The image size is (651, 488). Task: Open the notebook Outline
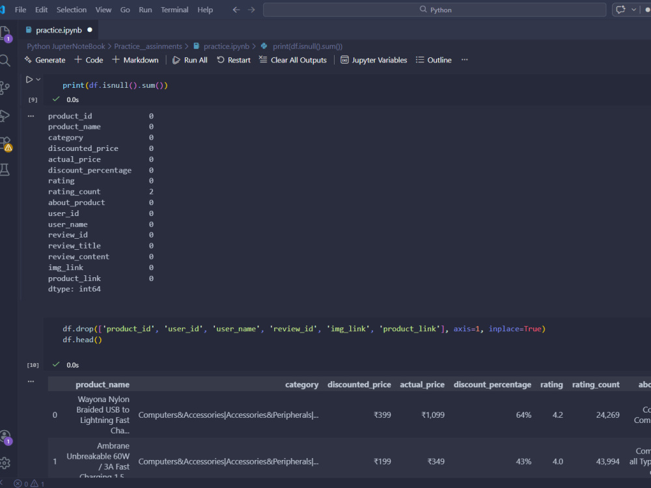[434, 60]
